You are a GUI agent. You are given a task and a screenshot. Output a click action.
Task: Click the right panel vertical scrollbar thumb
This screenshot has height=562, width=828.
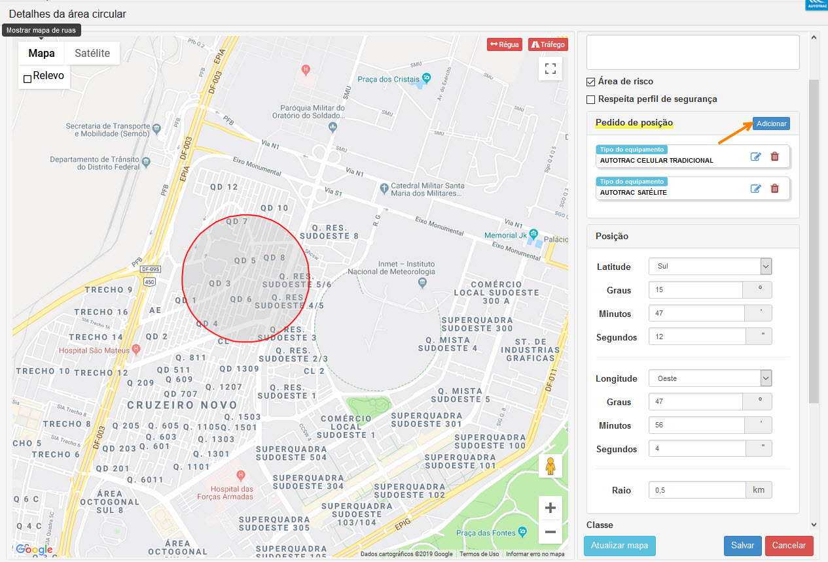[x=814, y=241]
